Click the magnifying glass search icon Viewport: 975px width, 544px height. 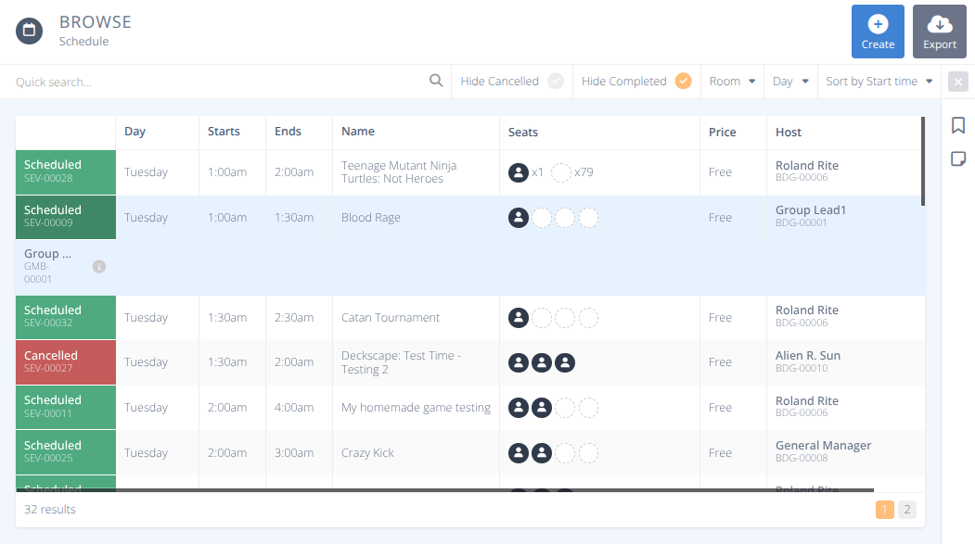pyautogui.click(x=436, y=81)
